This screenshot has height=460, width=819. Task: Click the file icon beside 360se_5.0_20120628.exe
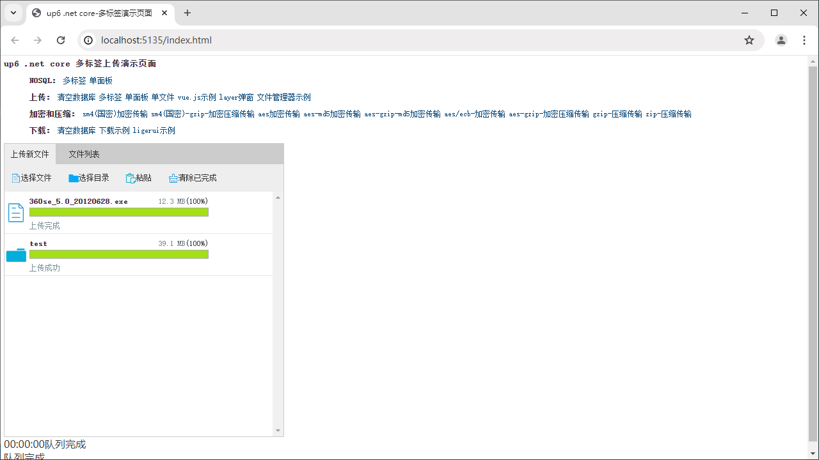pos(16,213)
